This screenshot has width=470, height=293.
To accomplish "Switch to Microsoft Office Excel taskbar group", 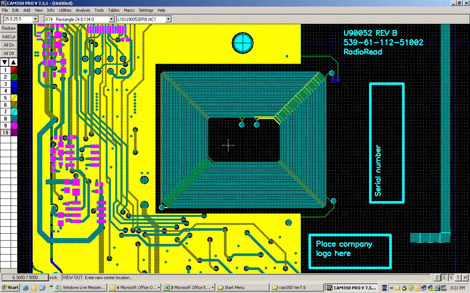I will [189, 288].
